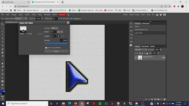Open the Report a bug link

[134, 15]
